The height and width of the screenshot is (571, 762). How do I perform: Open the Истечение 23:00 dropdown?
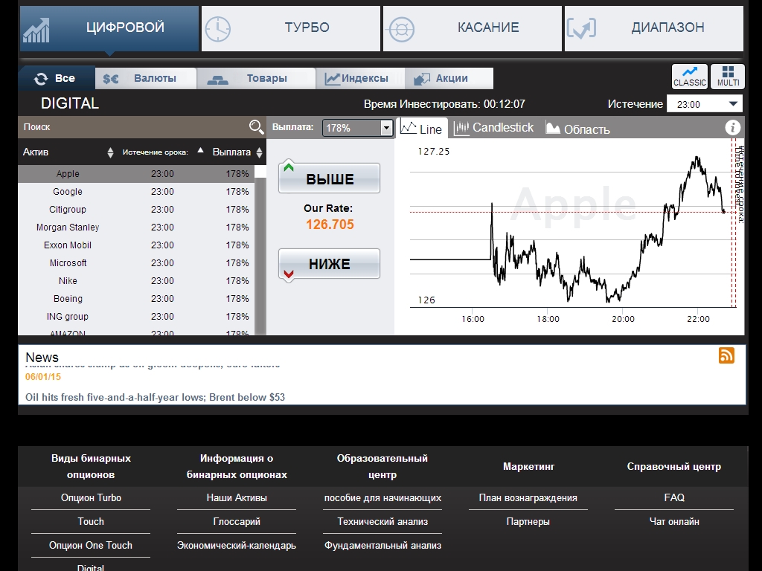pos(705,104)
